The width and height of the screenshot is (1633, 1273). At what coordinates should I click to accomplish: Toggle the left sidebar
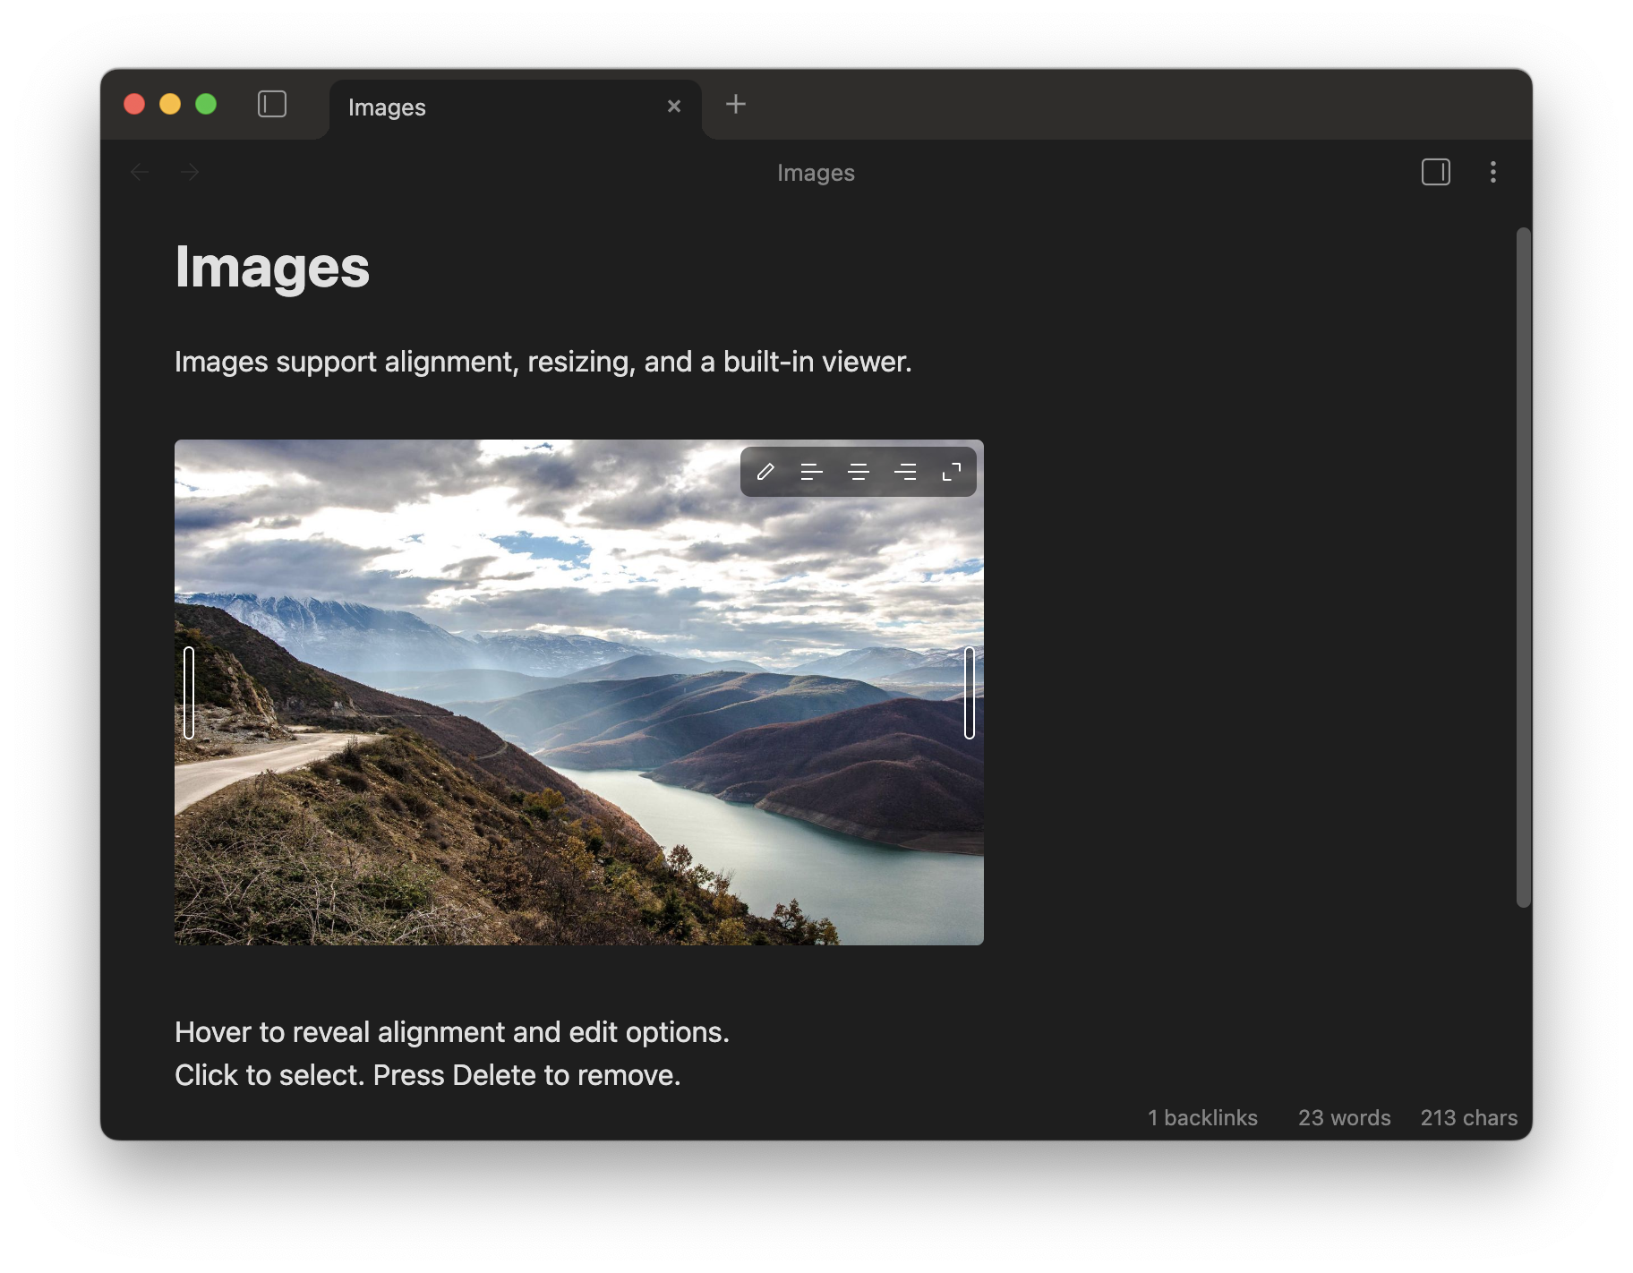point(272,104)
